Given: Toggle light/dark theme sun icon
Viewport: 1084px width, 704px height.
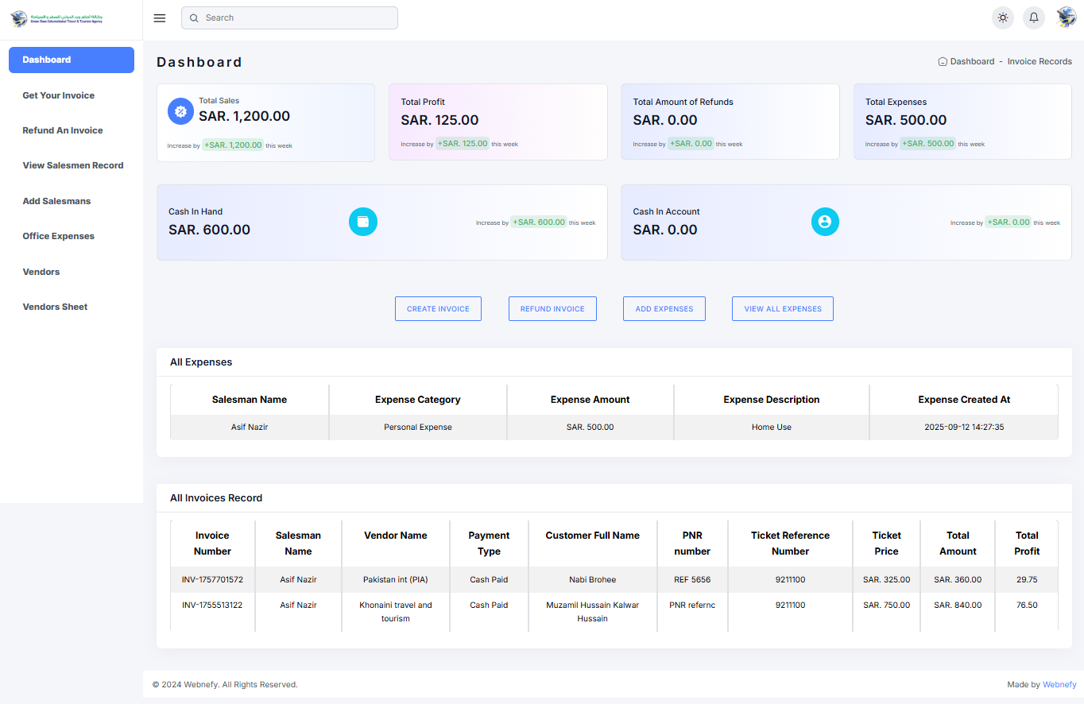Looking at the screenshot, I should [x=1003, y=18].
